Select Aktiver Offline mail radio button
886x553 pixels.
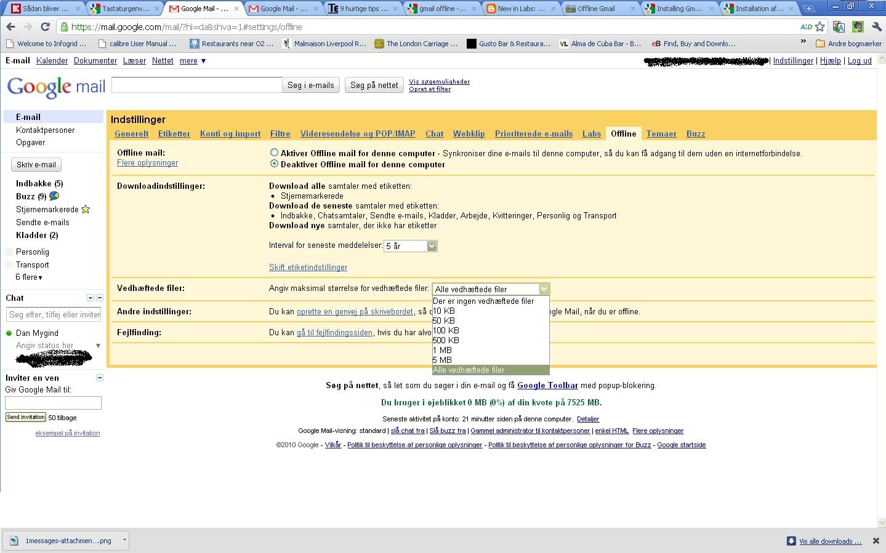(x=274, y=153)
